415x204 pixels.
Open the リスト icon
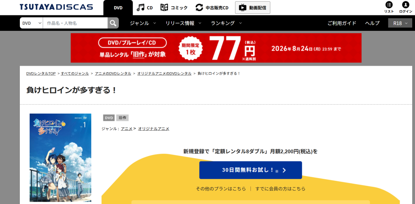pyautogui.click(x=389, y=7)
